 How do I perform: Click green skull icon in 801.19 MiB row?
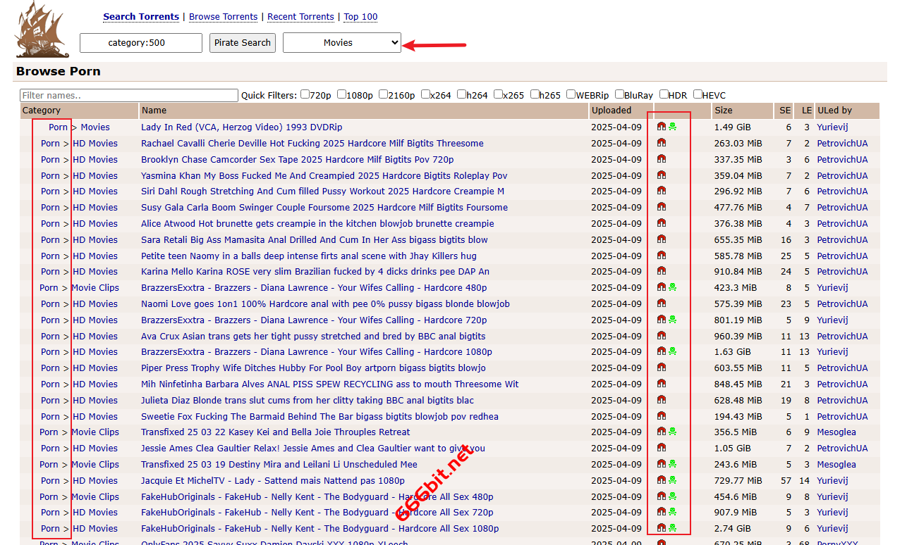tap(673, 320)
